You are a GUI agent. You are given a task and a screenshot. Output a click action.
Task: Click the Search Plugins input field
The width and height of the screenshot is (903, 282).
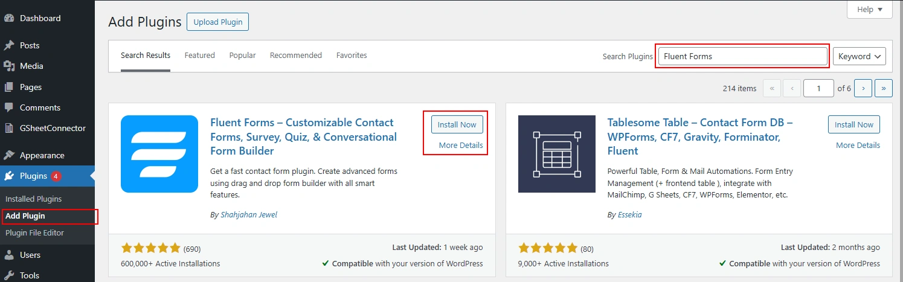coord(742,56)
